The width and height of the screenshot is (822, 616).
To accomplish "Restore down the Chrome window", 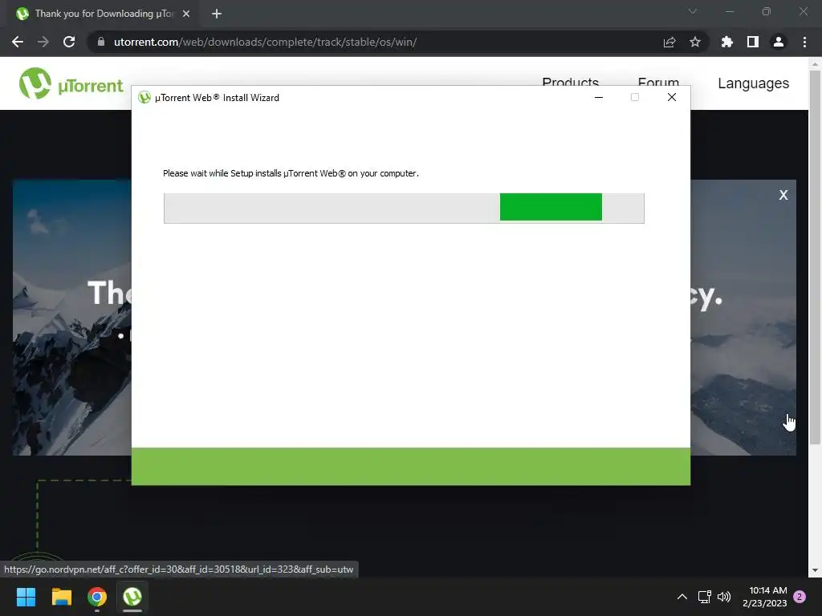I will point(767,11).
